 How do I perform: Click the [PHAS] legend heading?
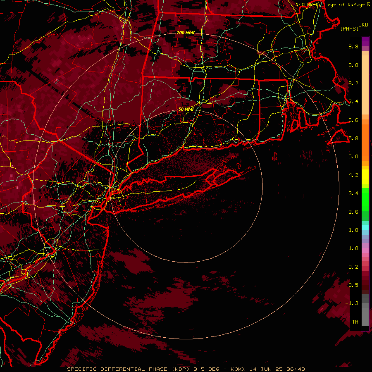(349, 29)
